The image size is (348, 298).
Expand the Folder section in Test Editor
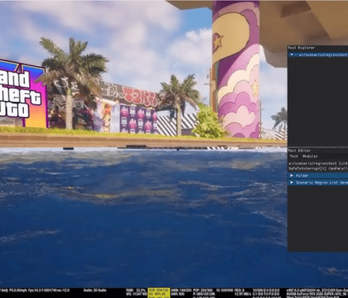(318, 176)
